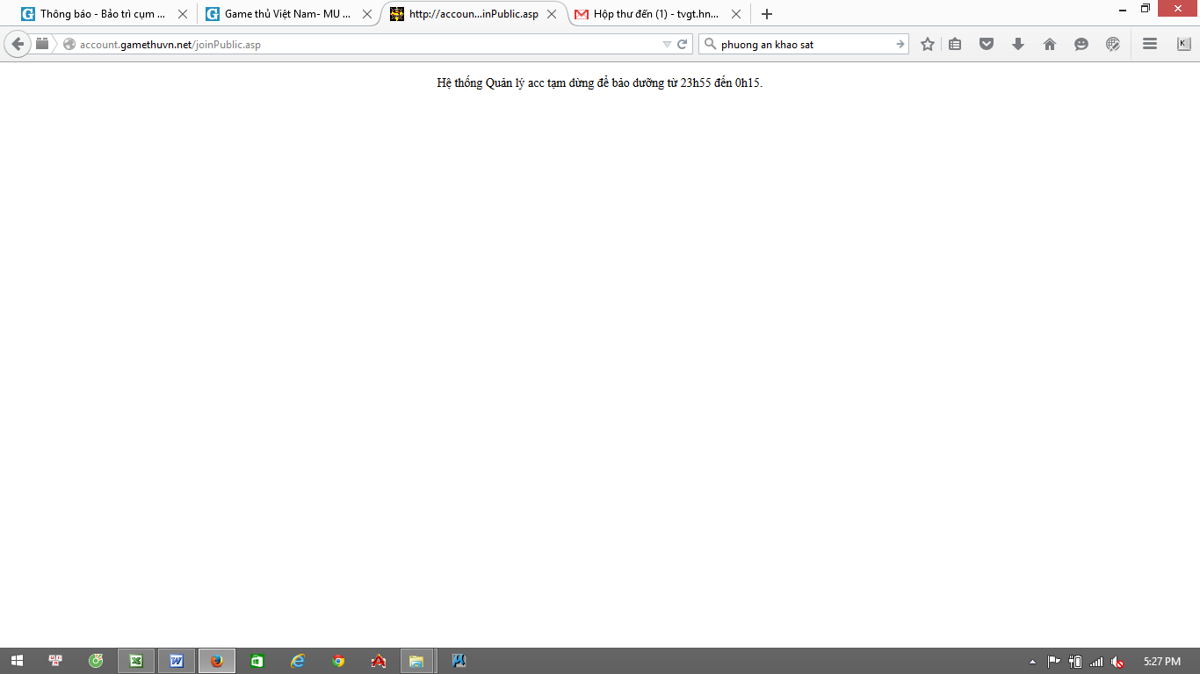The width and height of the screenshot is (1200, 674).
Task: Go back to the previous page
Action: [18, 44]
